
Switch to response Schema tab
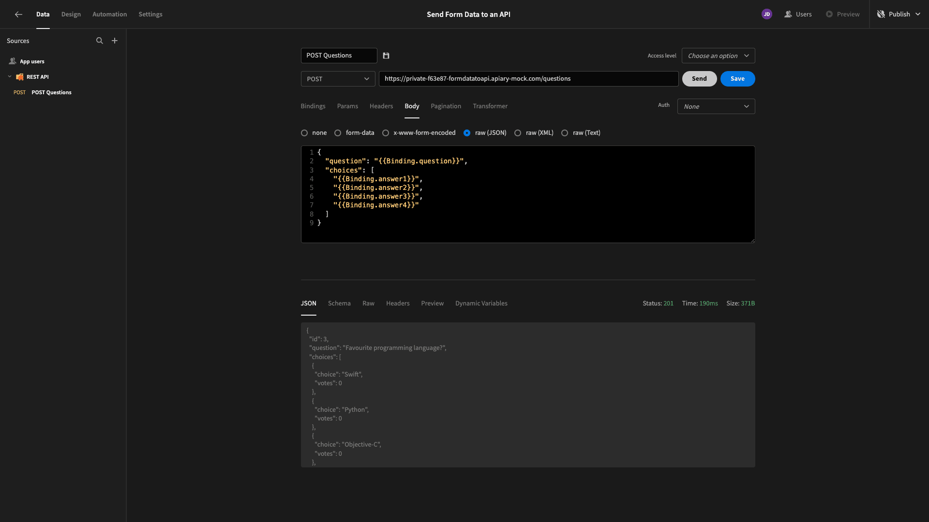339,304
